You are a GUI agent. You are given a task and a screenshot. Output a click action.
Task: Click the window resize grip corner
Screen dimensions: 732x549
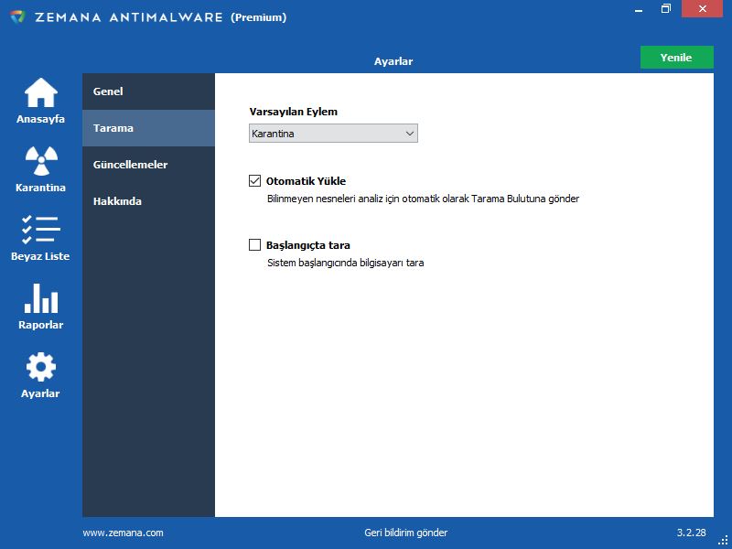[723, 540]
